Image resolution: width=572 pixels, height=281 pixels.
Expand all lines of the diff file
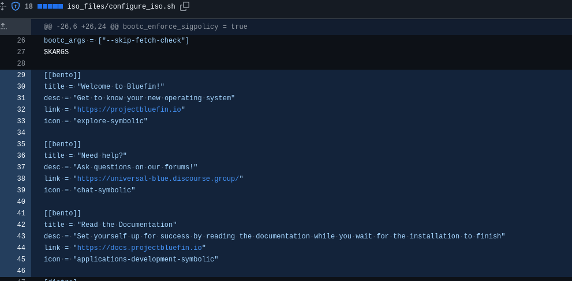click(2, 6)
